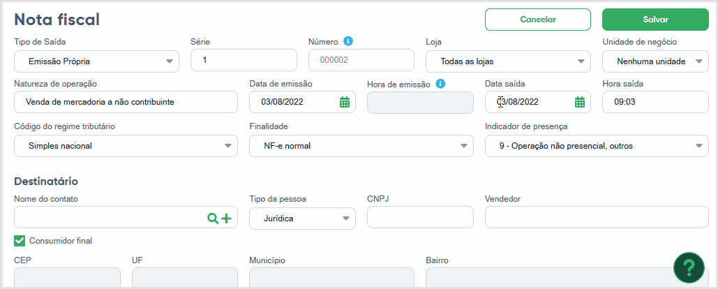
Task: Click the Natureza de operação field
Action: (x=126, y=102)
